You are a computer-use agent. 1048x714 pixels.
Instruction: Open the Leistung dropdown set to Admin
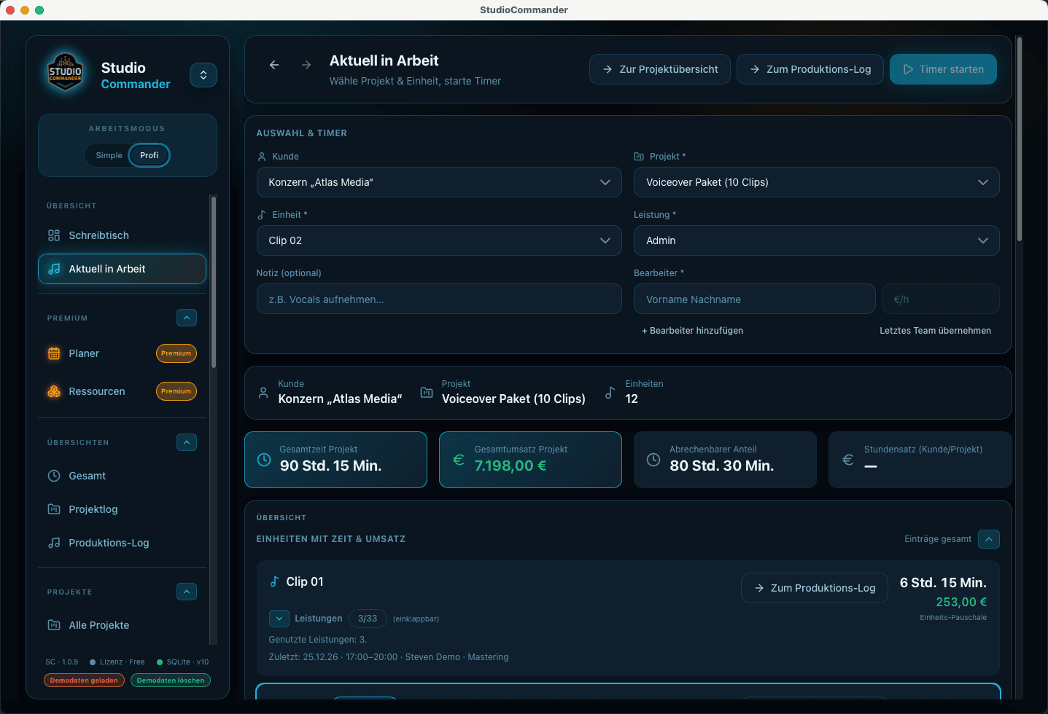tap(815, 240)
